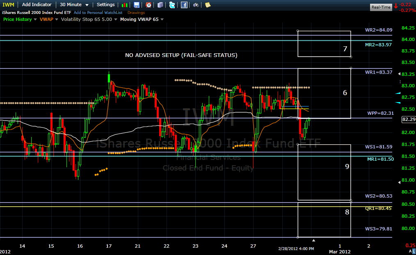Set an alert using the alarm clock icon
The height and width of the screenshot is (255, 416).
pos(149,5)
